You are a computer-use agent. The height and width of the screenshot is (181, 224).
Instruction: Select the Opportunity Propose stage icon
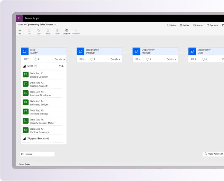[x=136, y=51]
